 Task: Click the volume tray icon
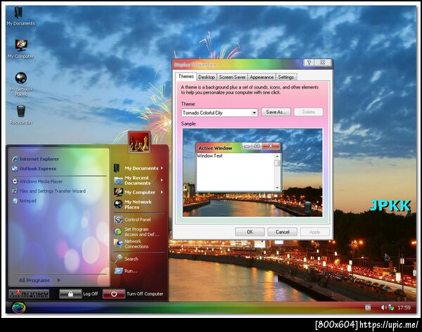383,307
